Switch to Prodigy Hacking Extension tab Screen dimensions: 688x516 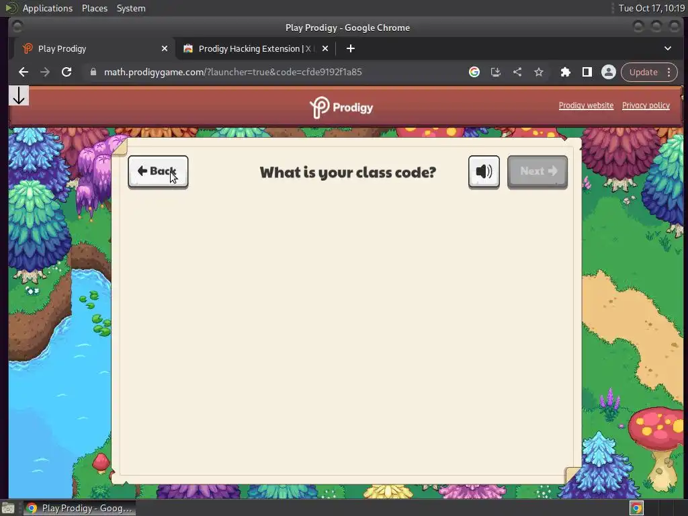[255, 48]
